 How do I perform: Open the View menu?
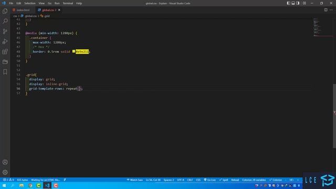(x=41, y=3)
